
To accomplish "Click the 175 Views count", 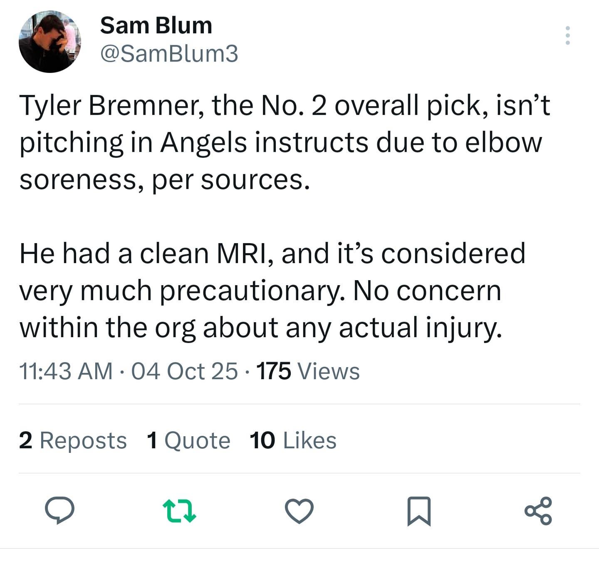I will point(308,371).
